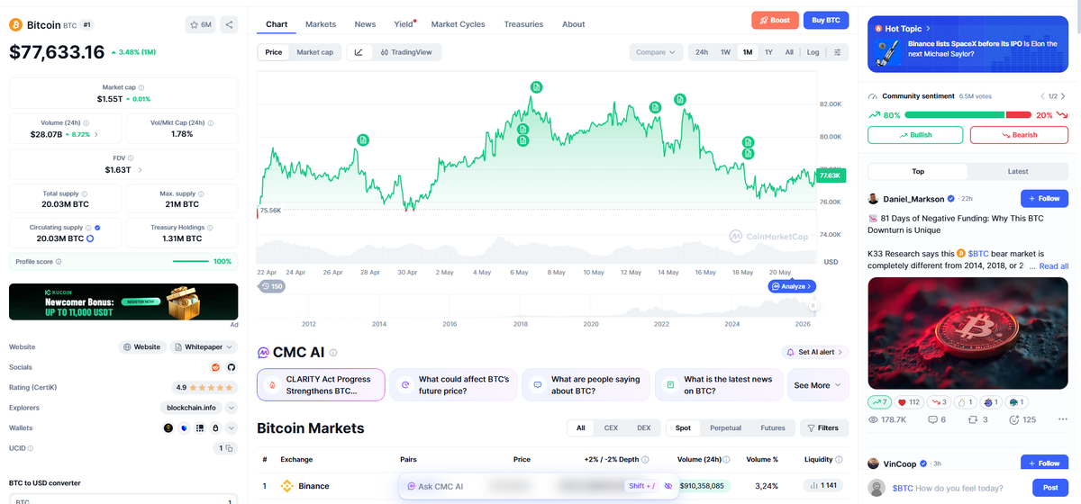
Task: Open the first wallet icon in Wallets row
Action: tap(168, 428)
